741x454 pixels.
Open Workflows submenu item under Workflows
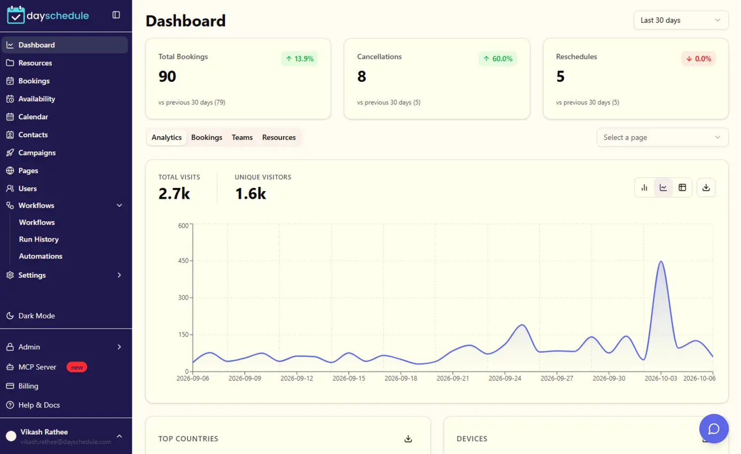[x=37, y=222]
